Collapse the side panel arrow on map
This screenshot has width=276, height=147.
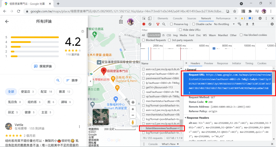click(91, 81)
